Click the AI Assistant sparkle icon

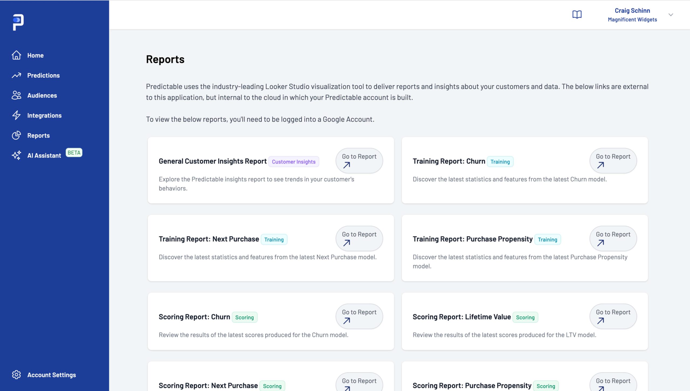(16, 155)
